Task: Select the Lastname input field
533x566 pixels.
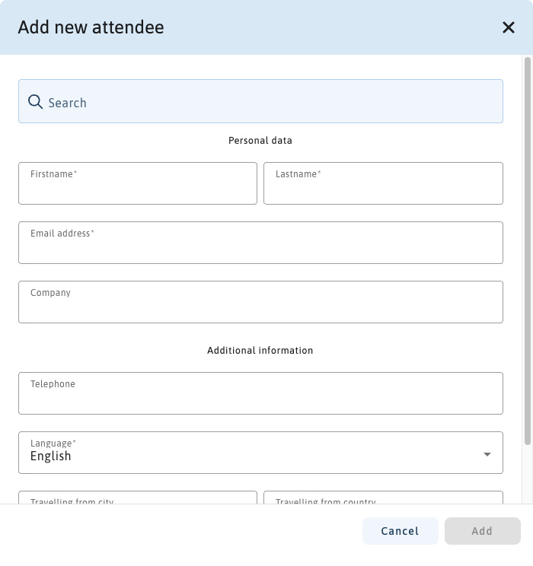Action: (383, 188)
